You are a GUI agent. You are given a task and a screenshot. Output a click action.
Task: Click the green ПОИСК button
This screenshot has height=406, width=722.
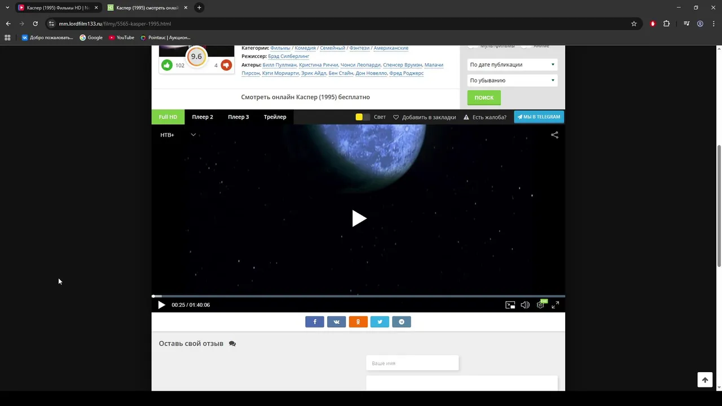click(x=484, y=98)
